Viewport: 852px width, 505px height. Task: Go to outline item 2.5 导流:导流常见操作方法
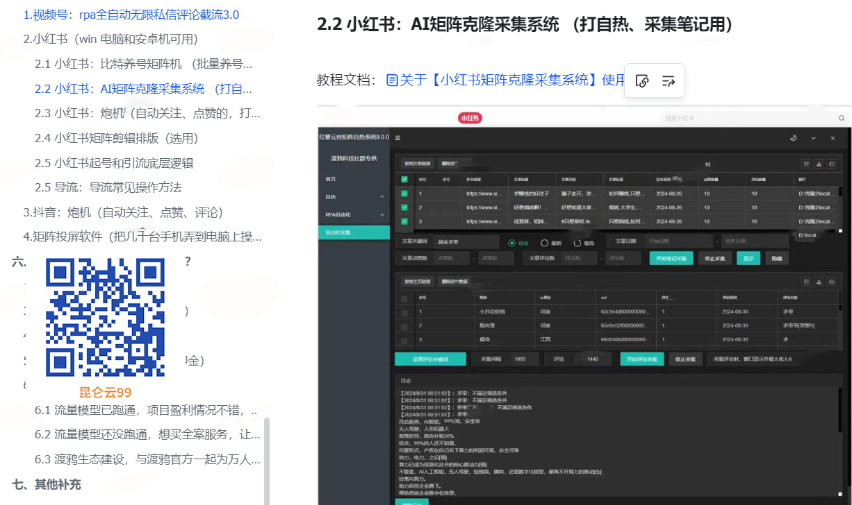(x=108, y=187)
